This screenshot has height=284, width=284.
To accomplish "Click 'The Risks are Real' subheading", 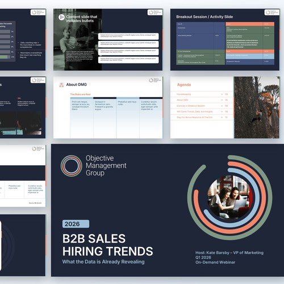I will (80, 94).
